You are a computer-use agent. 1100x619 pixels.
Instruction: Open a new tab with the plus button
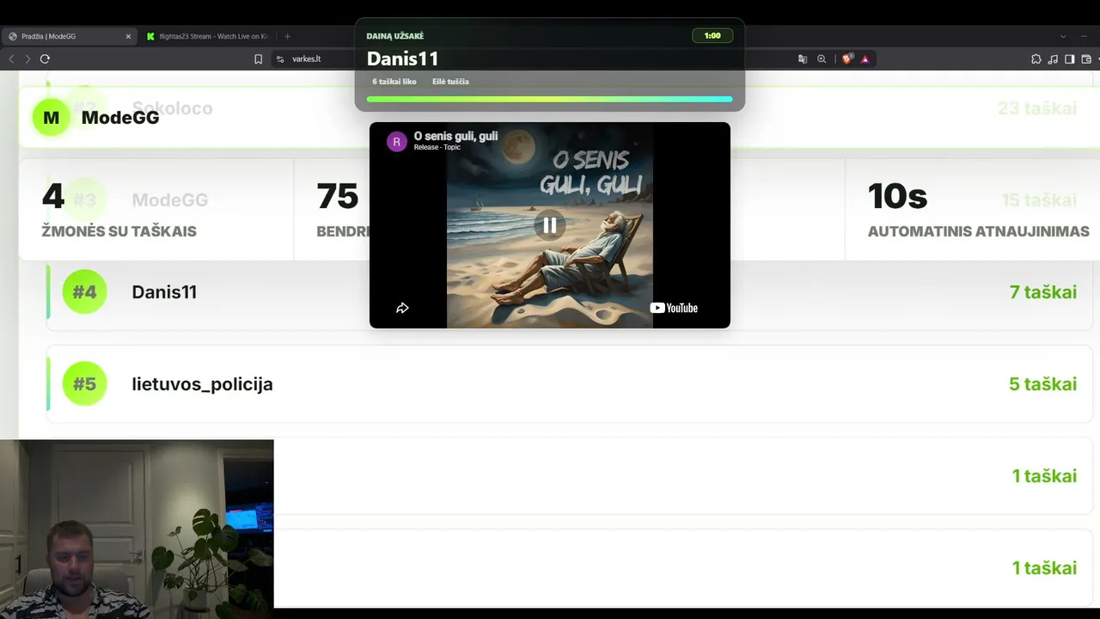click(x=287, y=36)
